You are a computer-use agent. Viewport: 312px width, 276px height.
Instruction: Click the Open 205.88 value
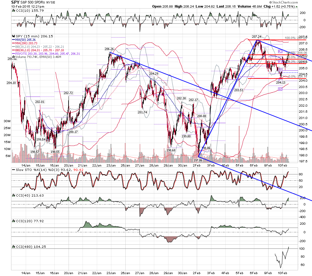[x=163, y=6]
